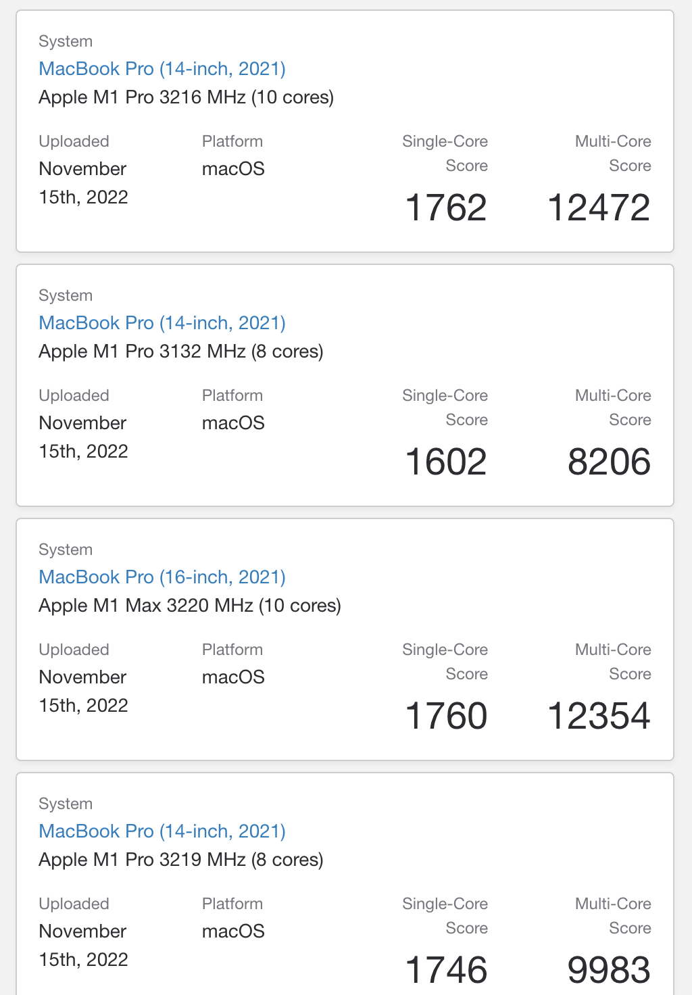Click the multi-core score 8206
The image size is (692, 995).
[x=609, y=462]
